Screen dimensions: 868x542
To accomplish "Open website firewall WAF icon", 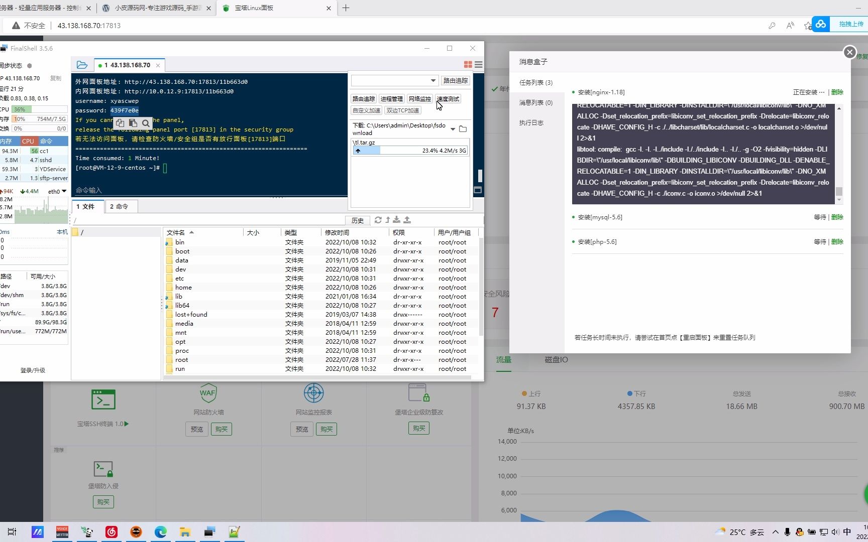I will pos(208,393).
